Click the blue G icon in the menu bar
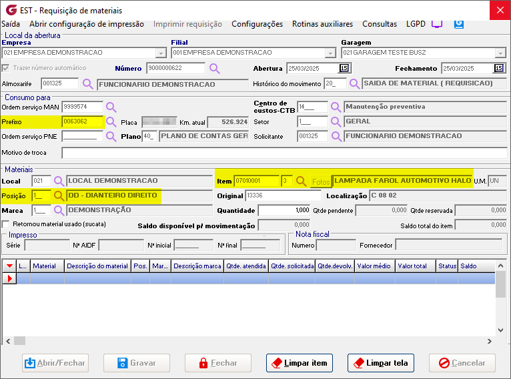Viewport: 511px width, 379px height. (459, 24)
